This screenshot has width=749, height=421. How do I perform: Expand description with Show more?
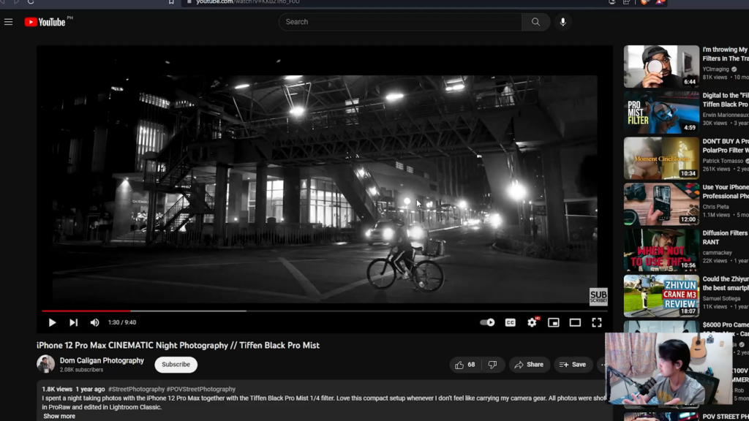59,416
